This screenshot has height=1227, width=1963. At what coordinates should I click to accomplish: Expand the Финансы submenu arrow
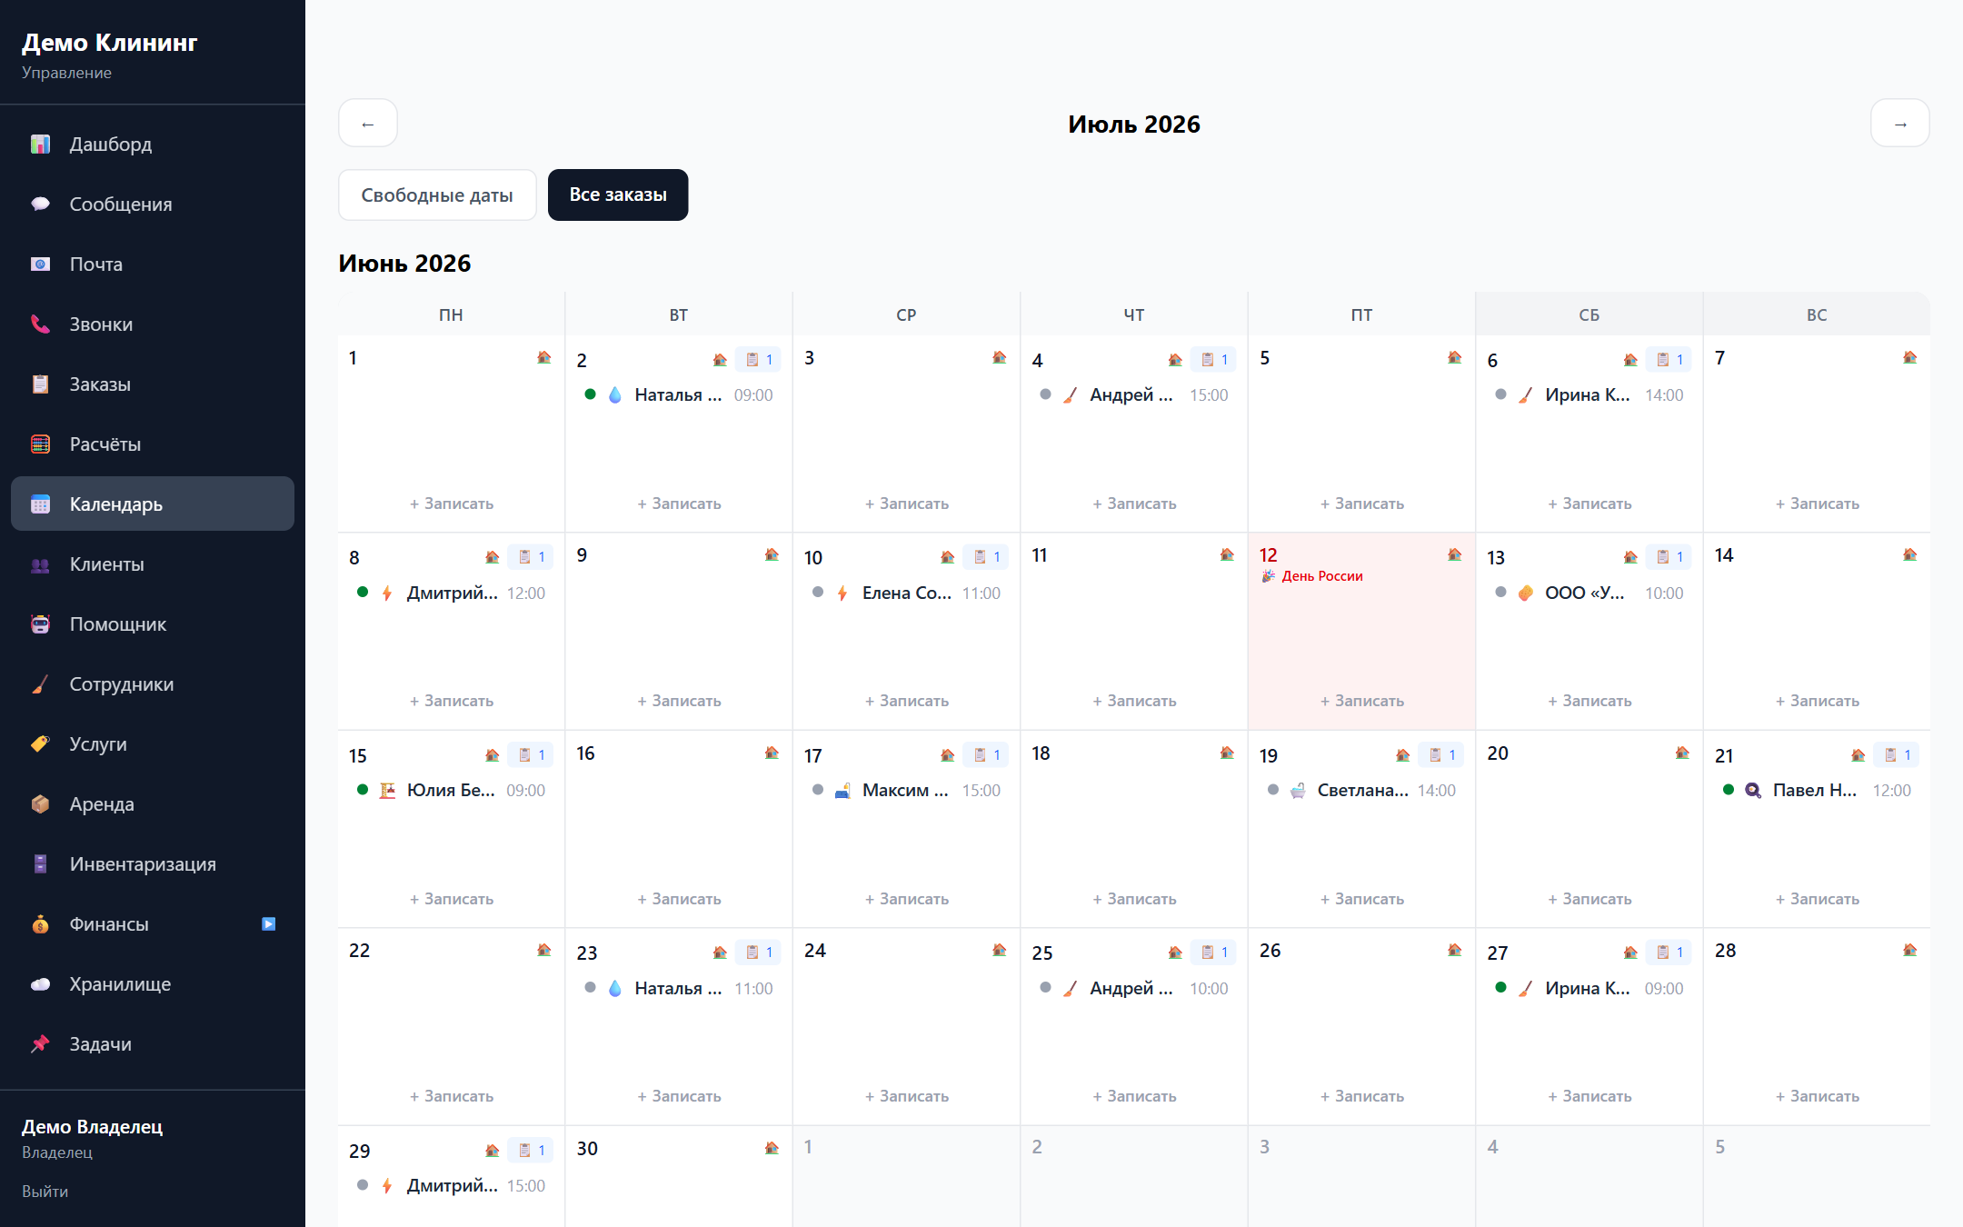pos(269,924)
